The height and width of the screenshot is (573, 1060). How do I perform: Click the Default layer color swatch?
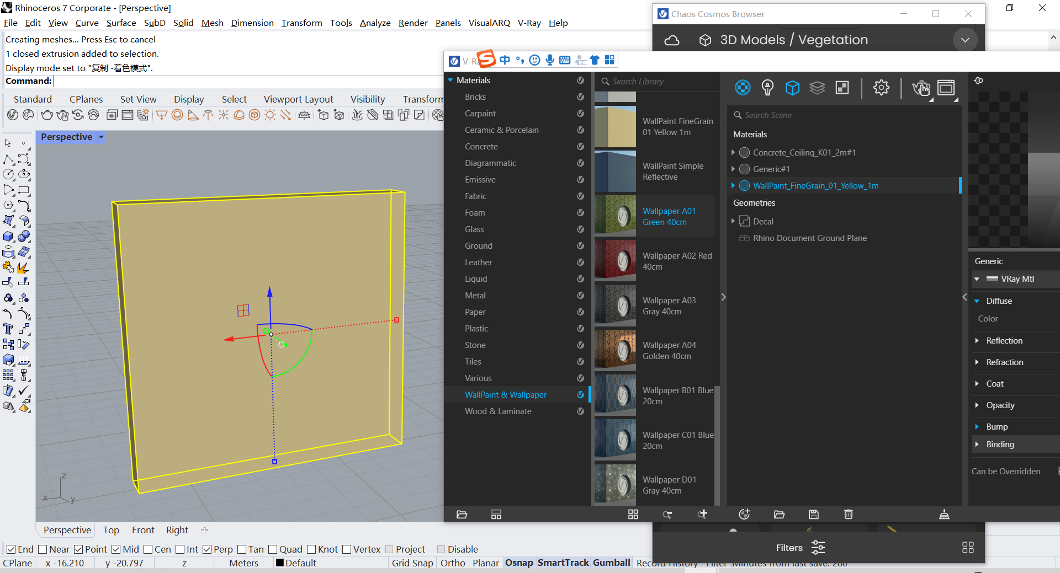click(280, 563)
